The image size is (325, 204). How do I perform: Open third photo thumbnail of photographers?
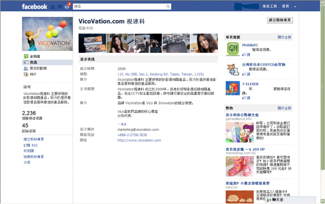click(x=148, y=43)
